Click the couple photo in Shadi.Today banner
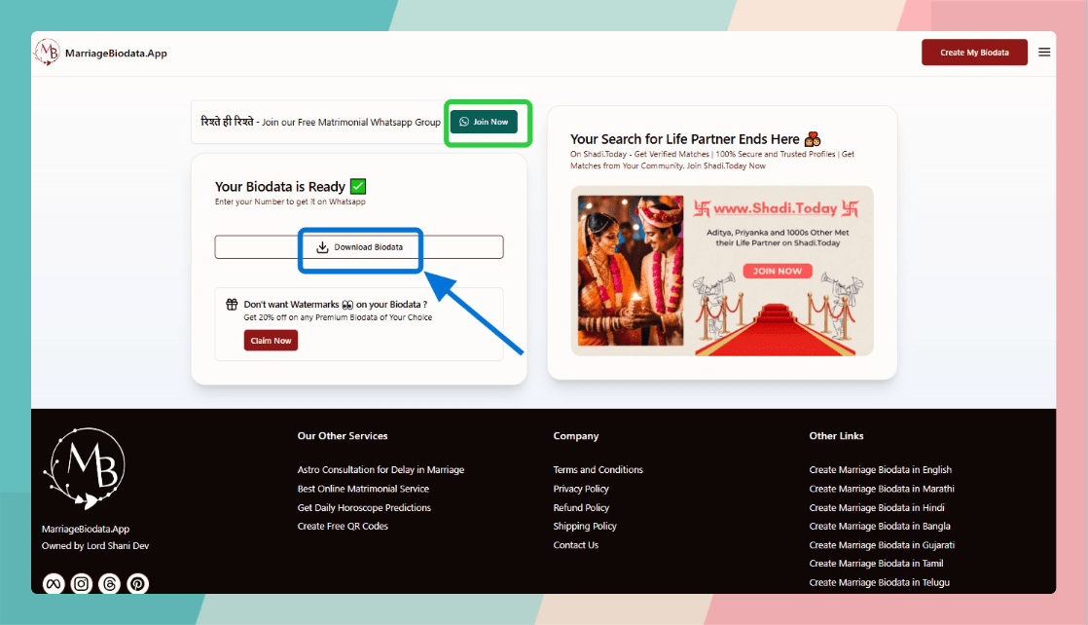Image resolution: width=1088 pixels, height=625 pixels. pos(631,271)
